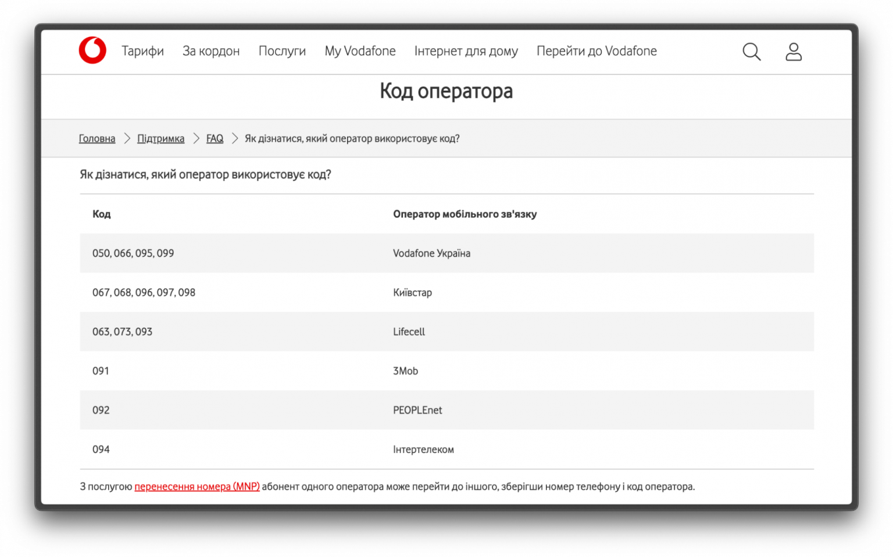Open the user account profile icon

[x=793, y=52]
